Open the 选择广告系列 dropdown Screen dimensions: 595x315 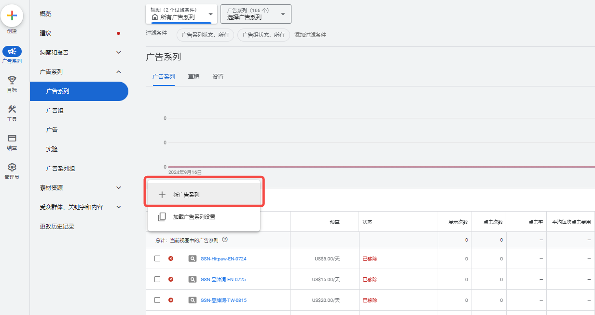click(256, 14)
